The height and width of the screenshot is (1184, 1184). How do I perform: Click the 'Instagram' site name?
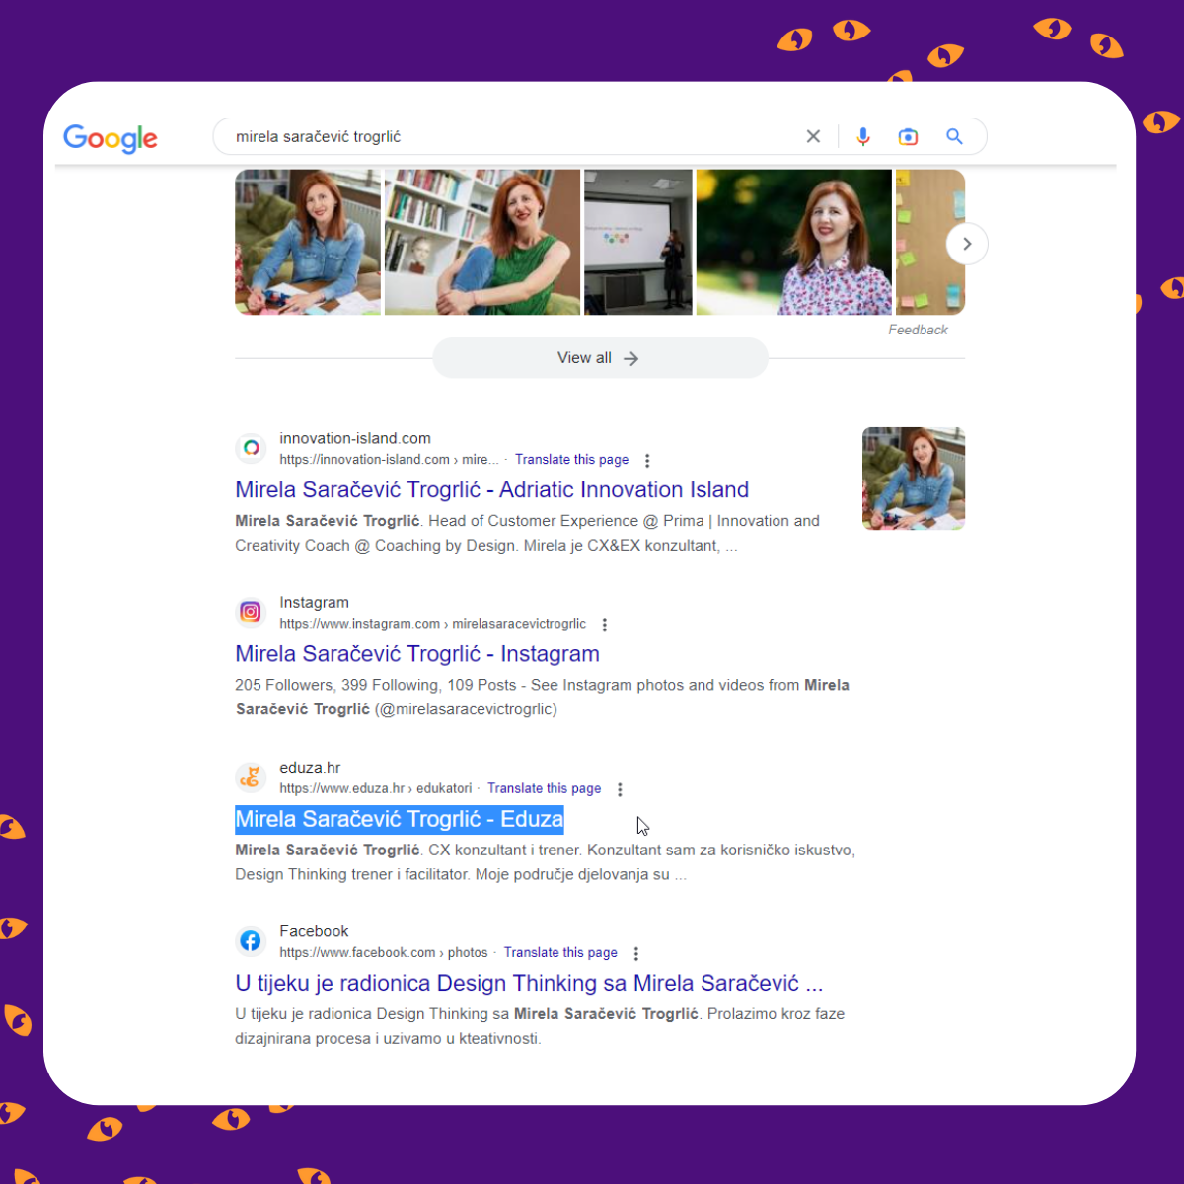(314, 603)
